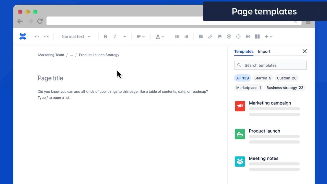
Task: Close the templates side panel
Action: (305, 51)
